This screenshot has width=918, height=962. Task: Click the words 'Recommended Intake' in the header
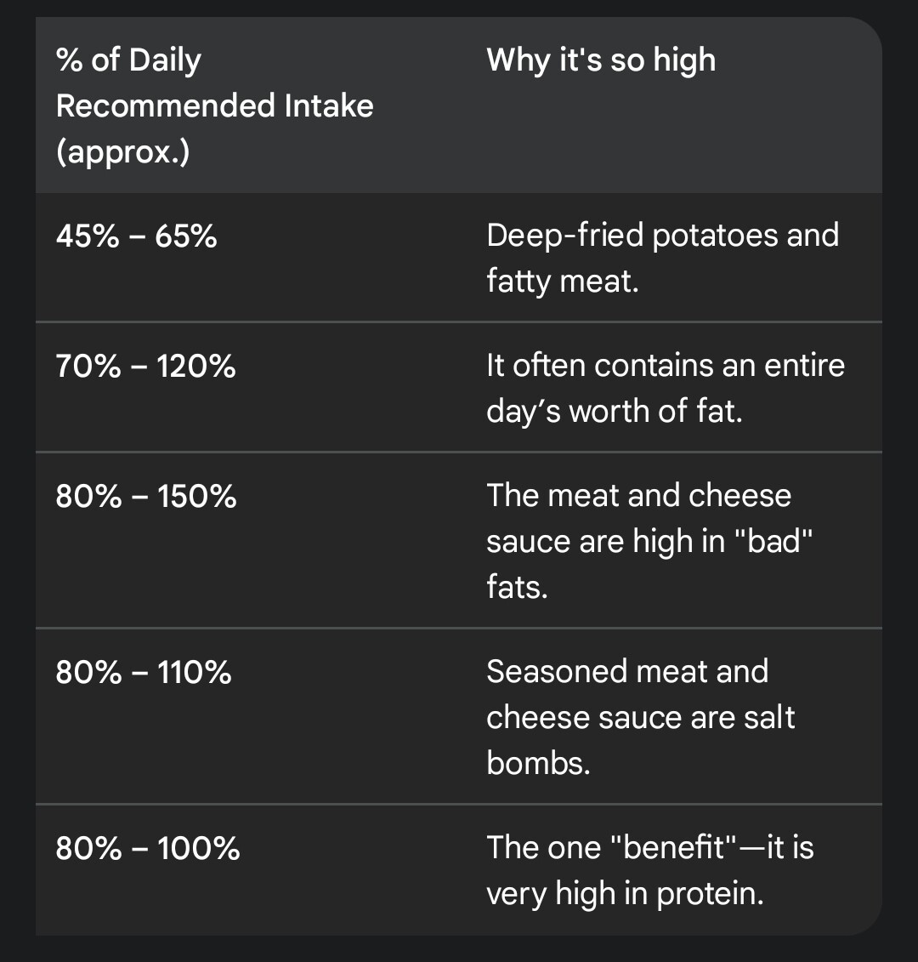pyautogui.click(x=214, y=106)
